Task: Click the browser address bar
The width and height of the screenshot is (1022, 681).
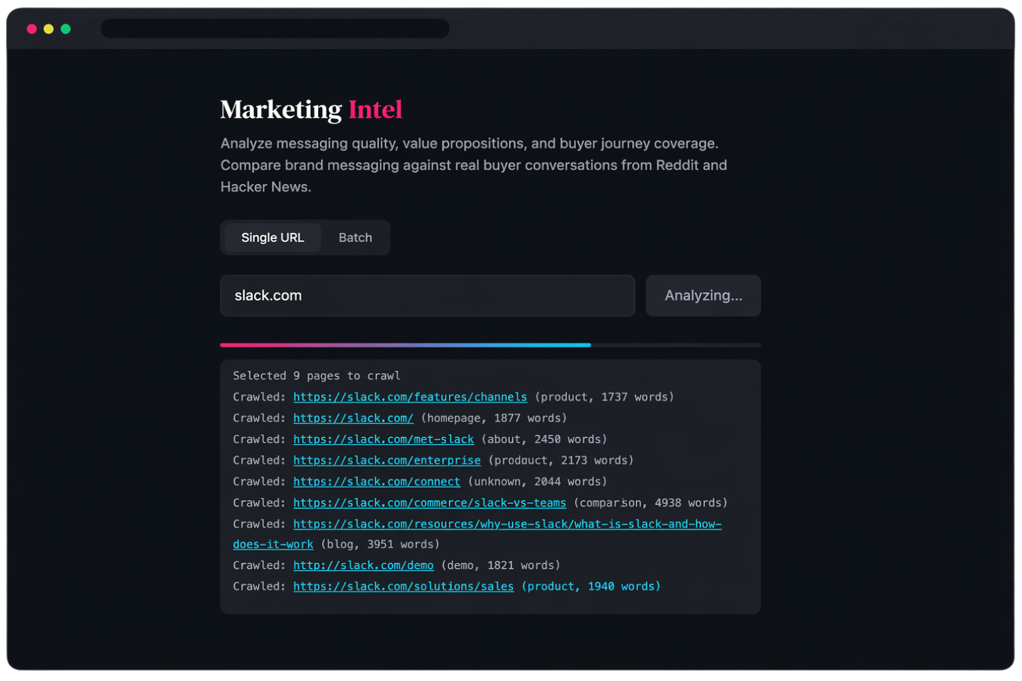Action: 275,29
